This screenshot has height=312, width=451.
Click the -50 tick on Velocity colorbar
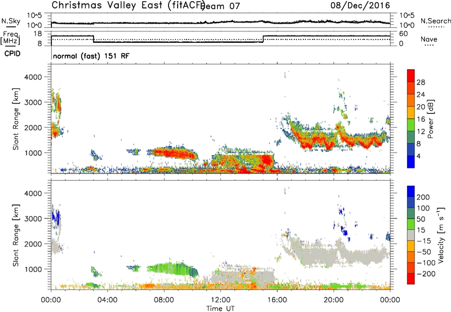click(x=424, y=252)
